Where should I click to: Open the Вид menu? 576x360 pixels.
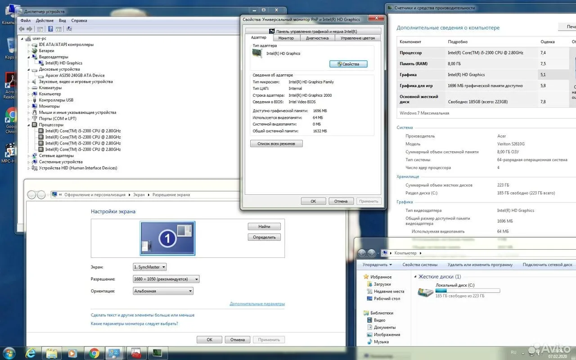click(63, 20)
